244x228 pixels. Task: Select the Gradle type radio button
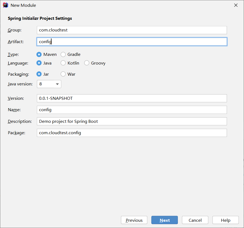tap(63, 54)
